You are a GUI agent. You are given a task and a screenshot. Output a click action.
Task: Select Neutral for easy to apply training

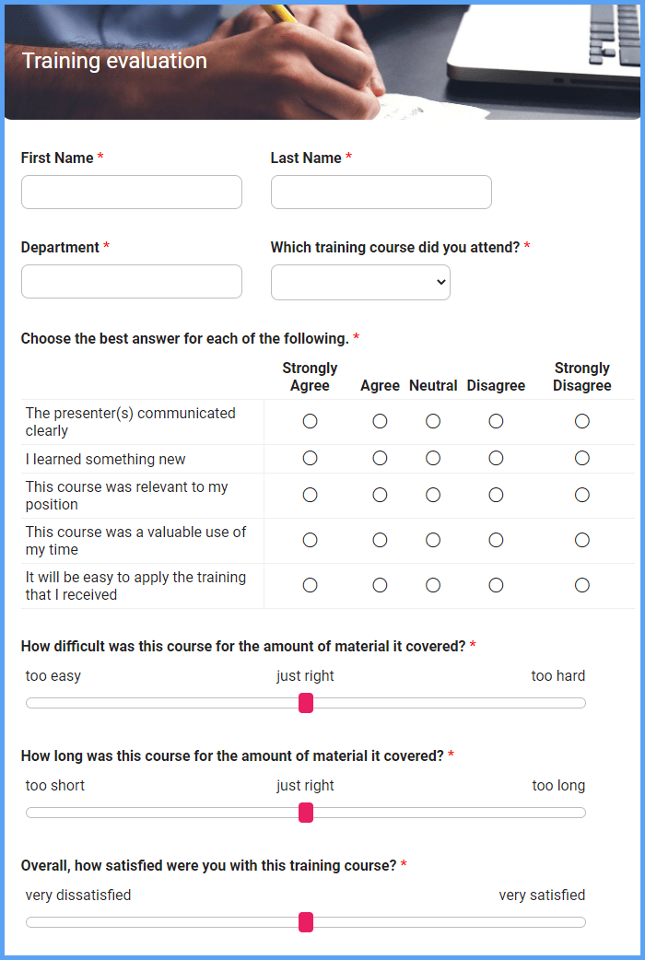[433, 585]
